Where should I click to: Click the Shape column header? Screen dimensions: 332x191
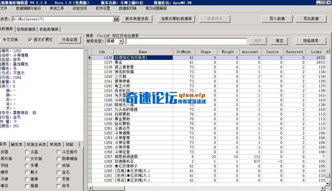click(206, 52)
